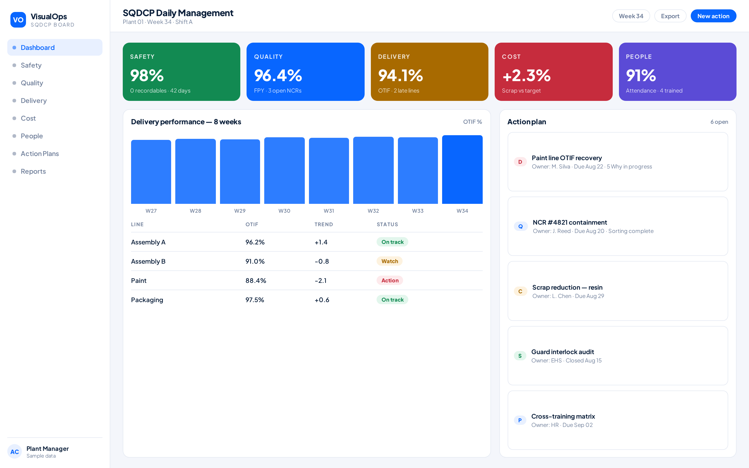Viewport: 749px width, 468px height.
Task: Click the P badge on Cross-training matrix
Action: pos(520,420)
